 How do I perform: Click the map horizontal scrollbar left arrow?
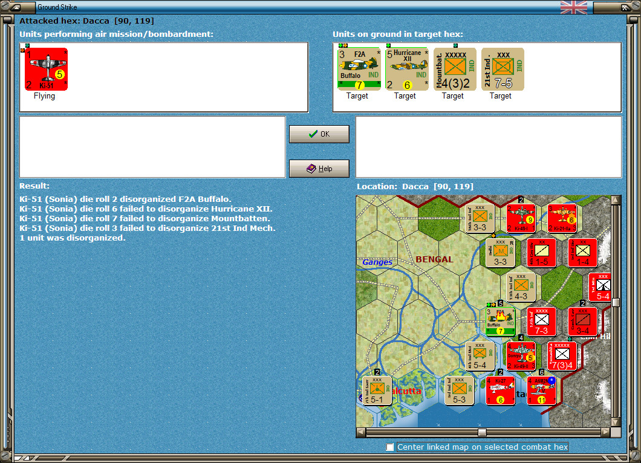pos(360,432)
